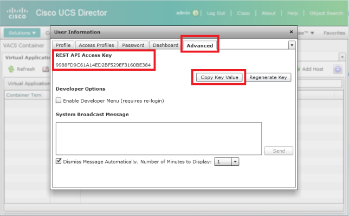Click the Log Out link
349x216 pixels.
[216, 13]
